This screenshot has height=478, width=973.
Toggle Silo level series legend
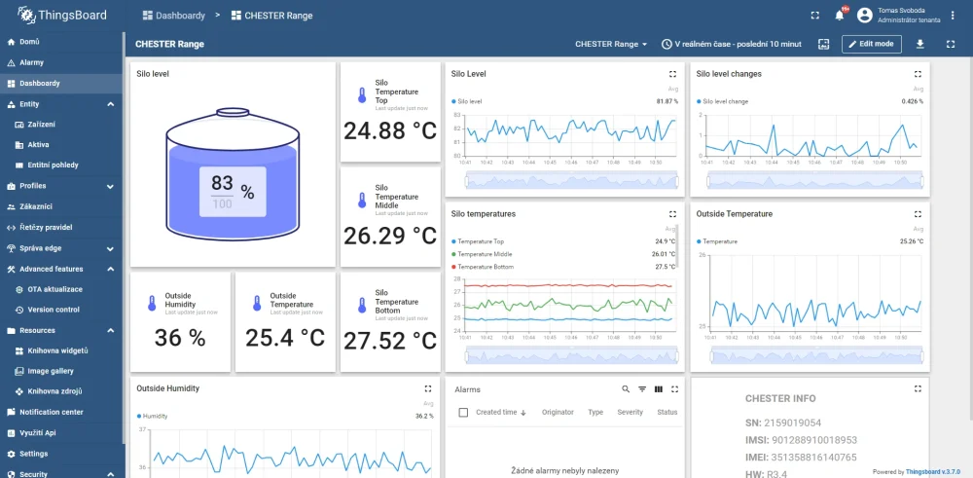point(467,101)
